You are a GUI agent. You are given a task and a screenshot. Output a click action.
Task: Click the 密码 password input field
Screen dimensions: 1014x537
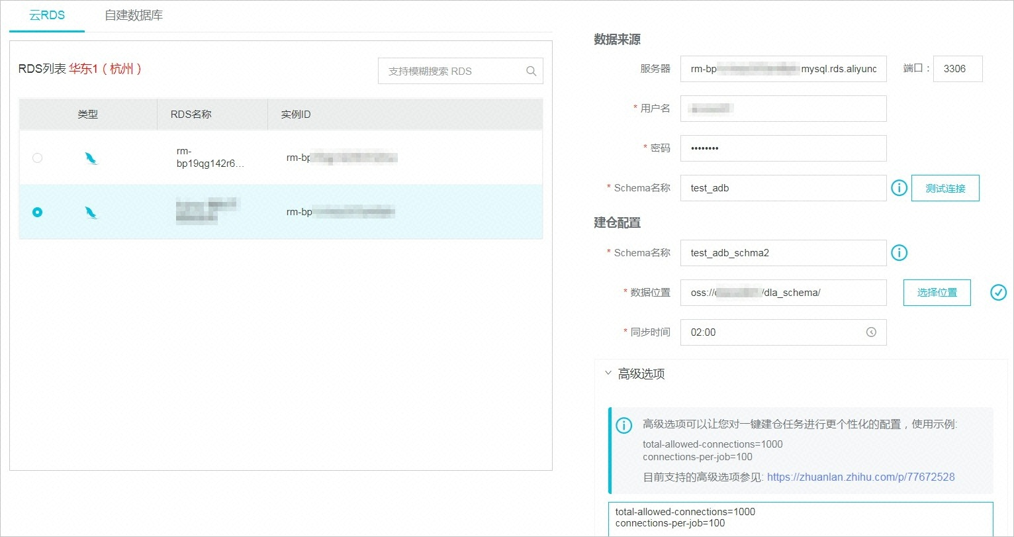pyautogui.click(x=783, y=148)
